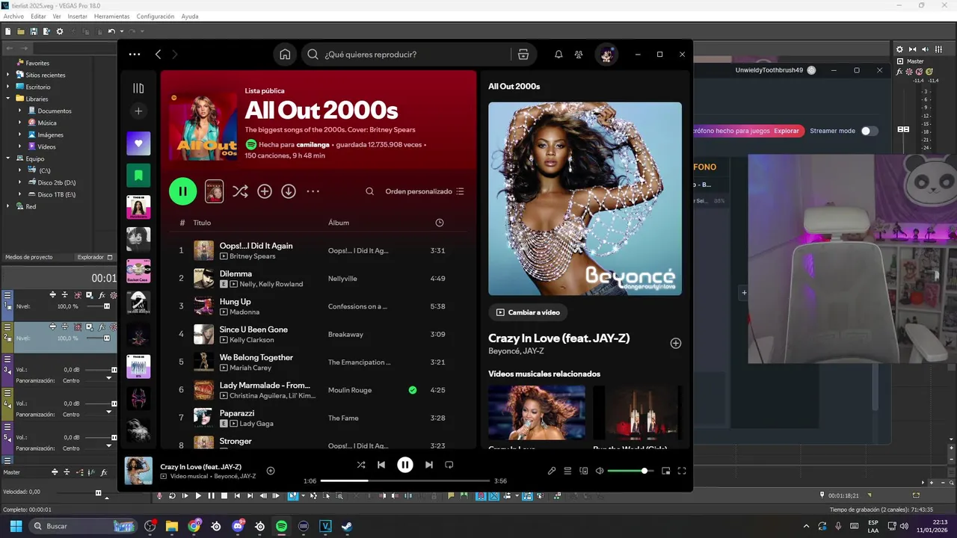The height and width of the screenshot is (538, 957).
Task: Click the duration clock column header
Action: click(x=440, y=223)
